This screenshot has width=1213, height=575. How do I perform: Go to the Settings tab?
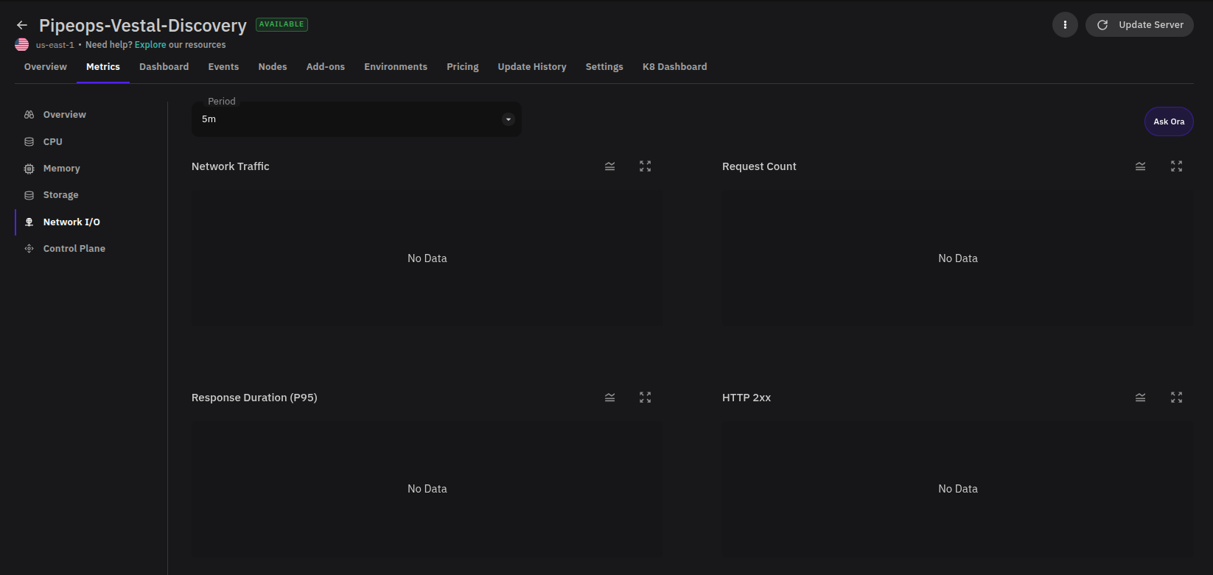604,67
